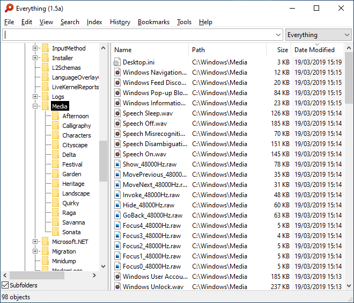Viewport: 354px width, 303px height.
Task: Select the Landscape folder in tree
Action: coord(76,193)
